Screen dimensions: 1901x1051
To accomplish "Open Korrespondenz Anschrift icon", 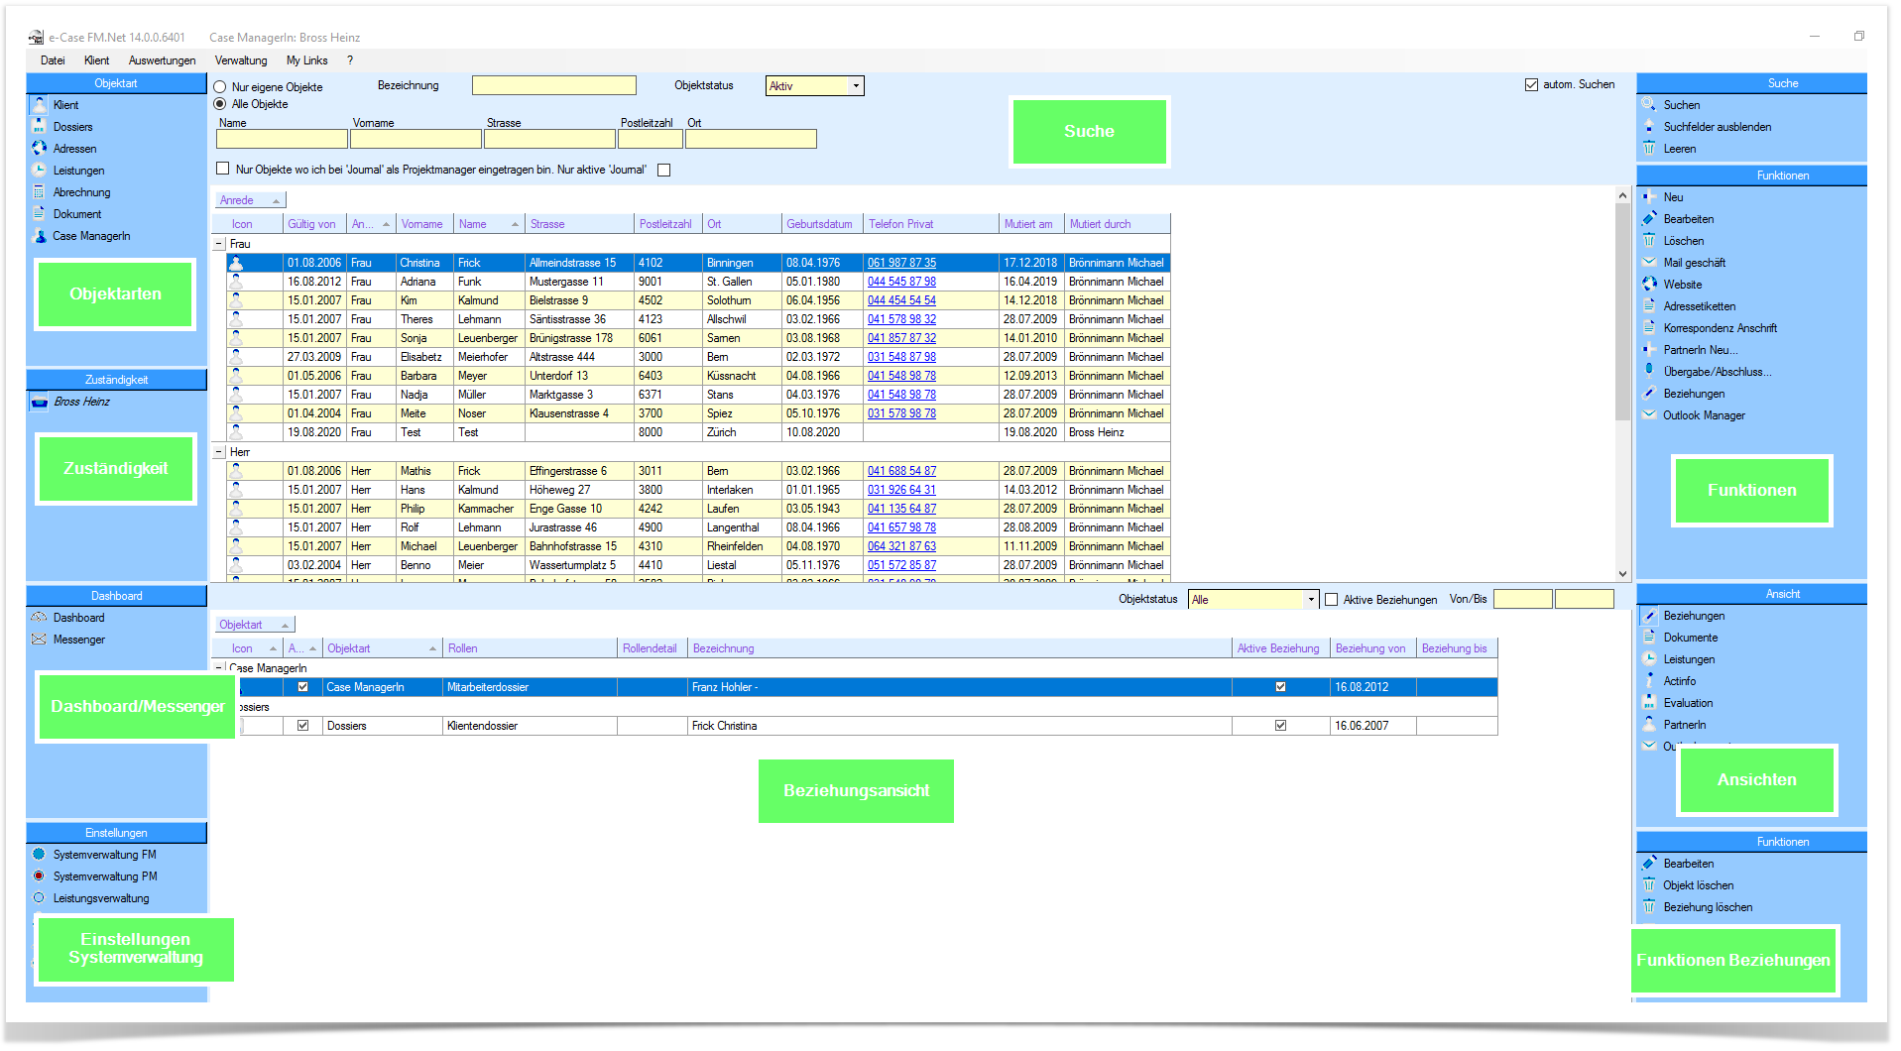I will pyautogui.click(x=1649, y=327).
